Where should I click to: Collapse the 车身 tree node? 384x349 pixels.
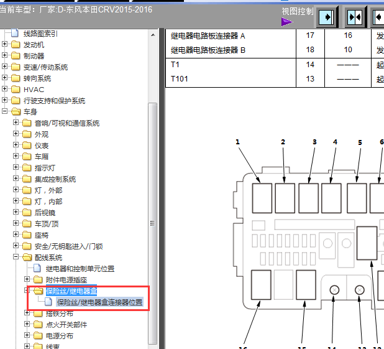tap(4, 111)
